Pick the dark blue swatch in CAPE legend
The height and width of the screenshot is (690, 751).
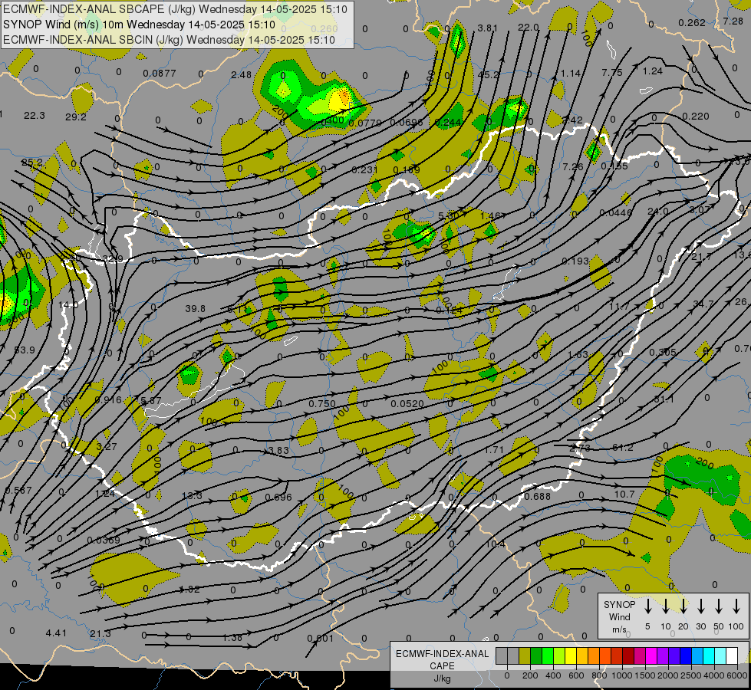[686, 655]
